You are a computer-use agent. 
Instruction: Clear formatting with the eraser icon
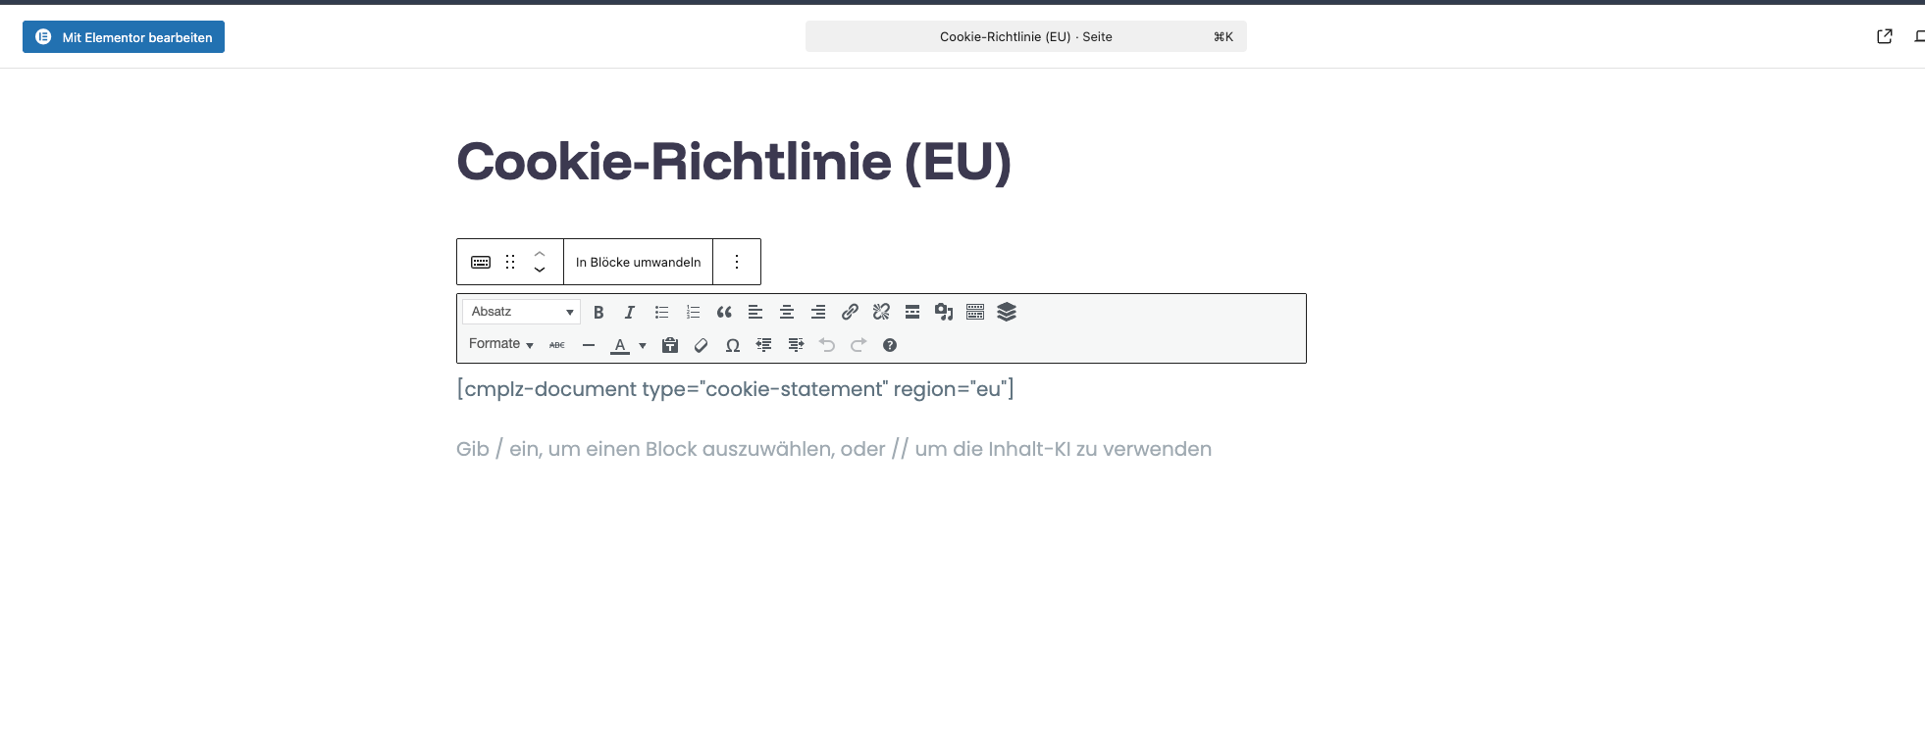pos(701,345)
